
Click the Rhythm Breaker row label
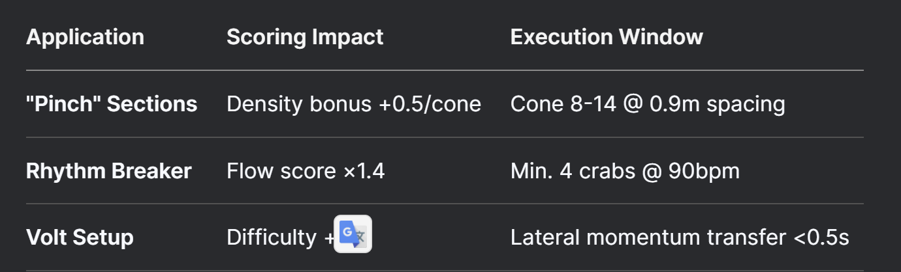109,171
